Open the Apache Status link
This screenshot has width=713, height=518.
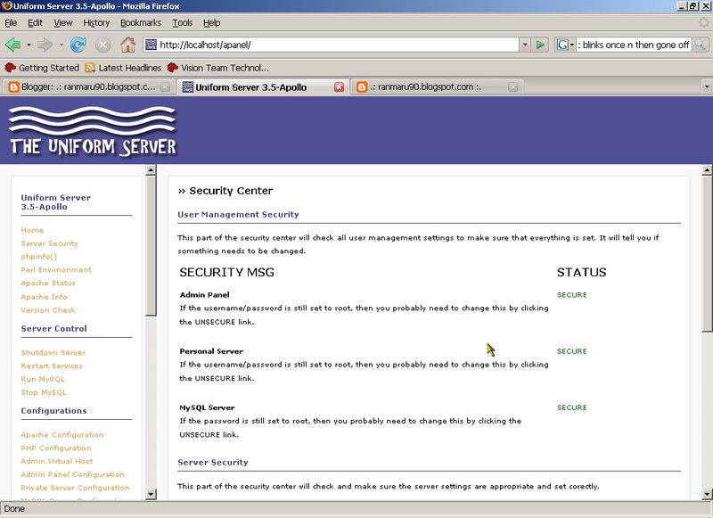pos(48,283)
